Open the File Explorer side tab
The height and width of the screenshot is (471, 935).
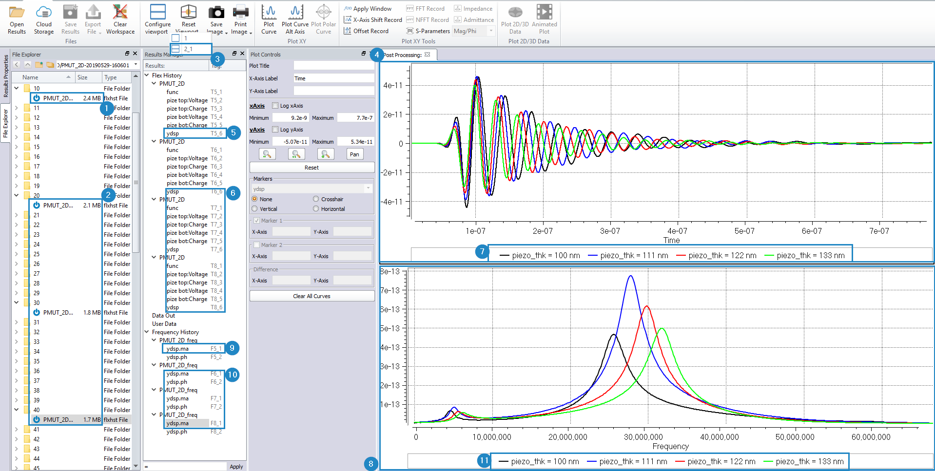coord(6,123)
